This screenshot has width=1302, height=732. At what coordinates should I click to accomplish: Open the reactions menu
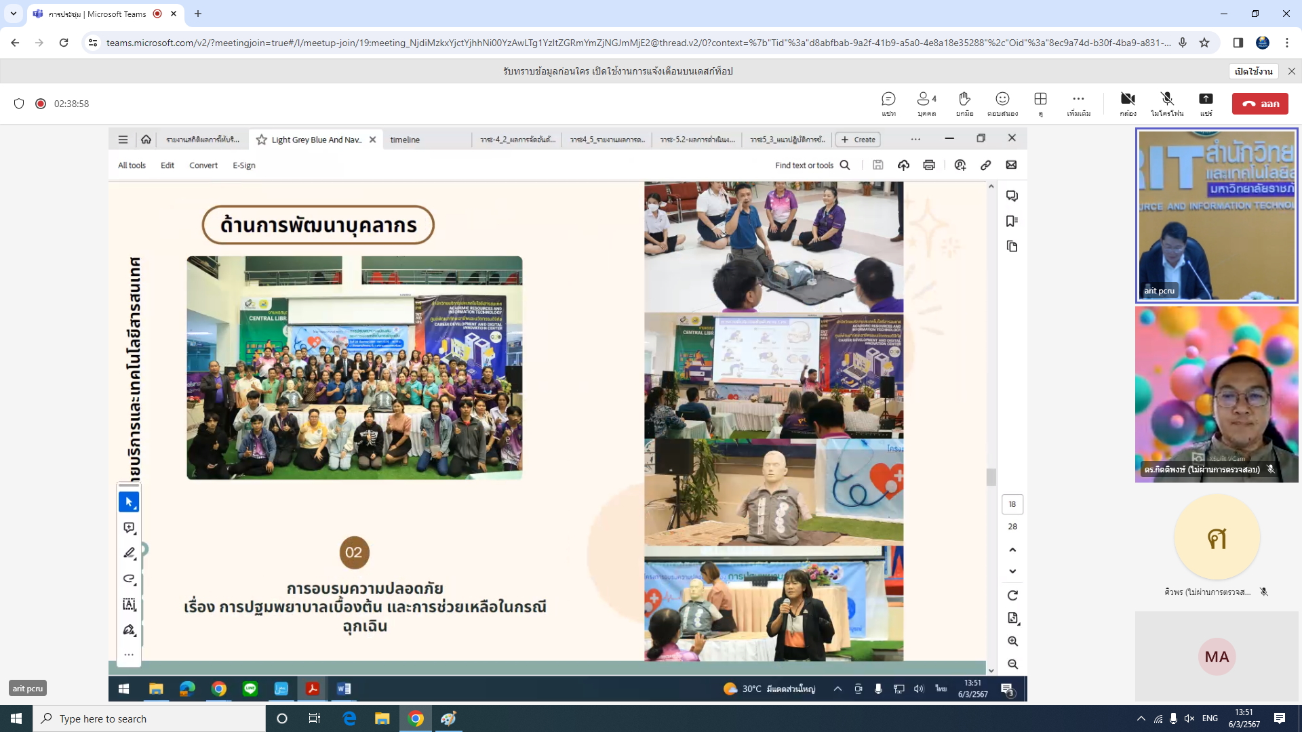pyautogui.click(x=1002, y=104)
